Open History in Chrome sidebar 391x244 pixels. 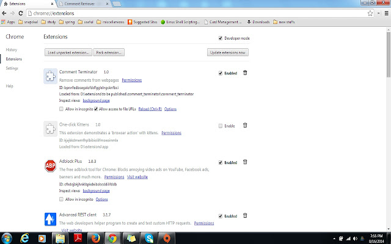tap(12, 49)
